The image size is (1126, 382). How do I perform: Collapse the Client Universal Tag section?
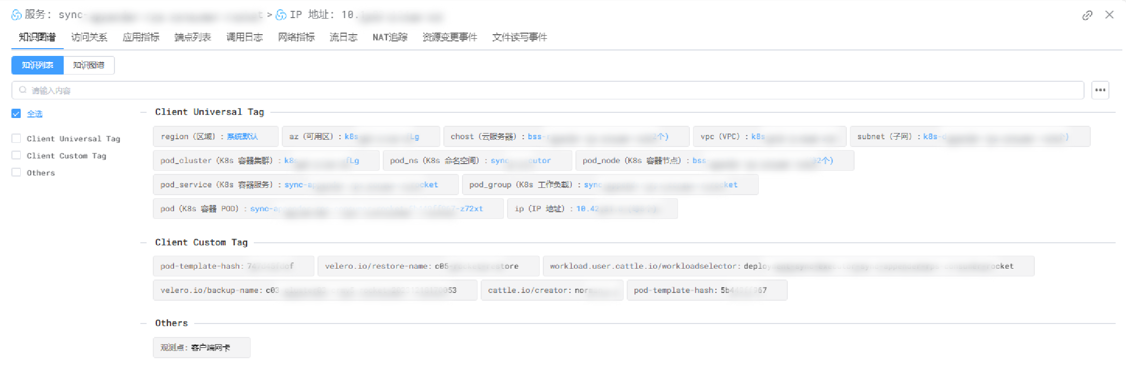click(x=143, y=112)
